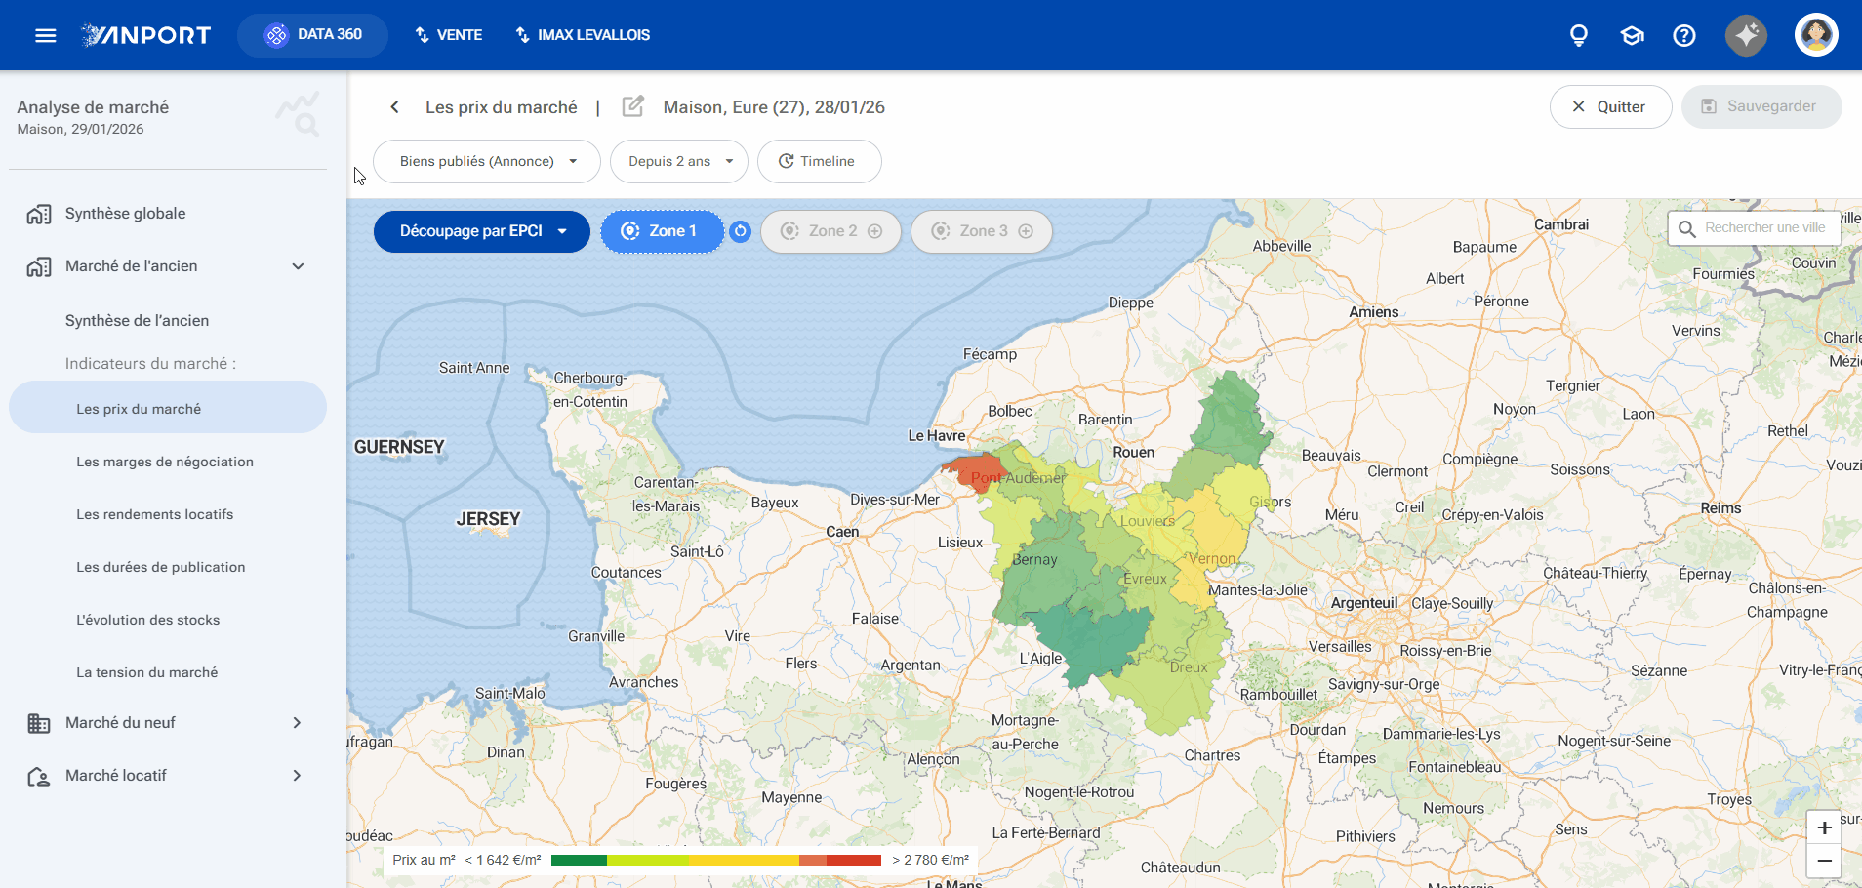Click the Yanport logo
The width and height of the screenshot is (1862, 888).
pos(145,35)
